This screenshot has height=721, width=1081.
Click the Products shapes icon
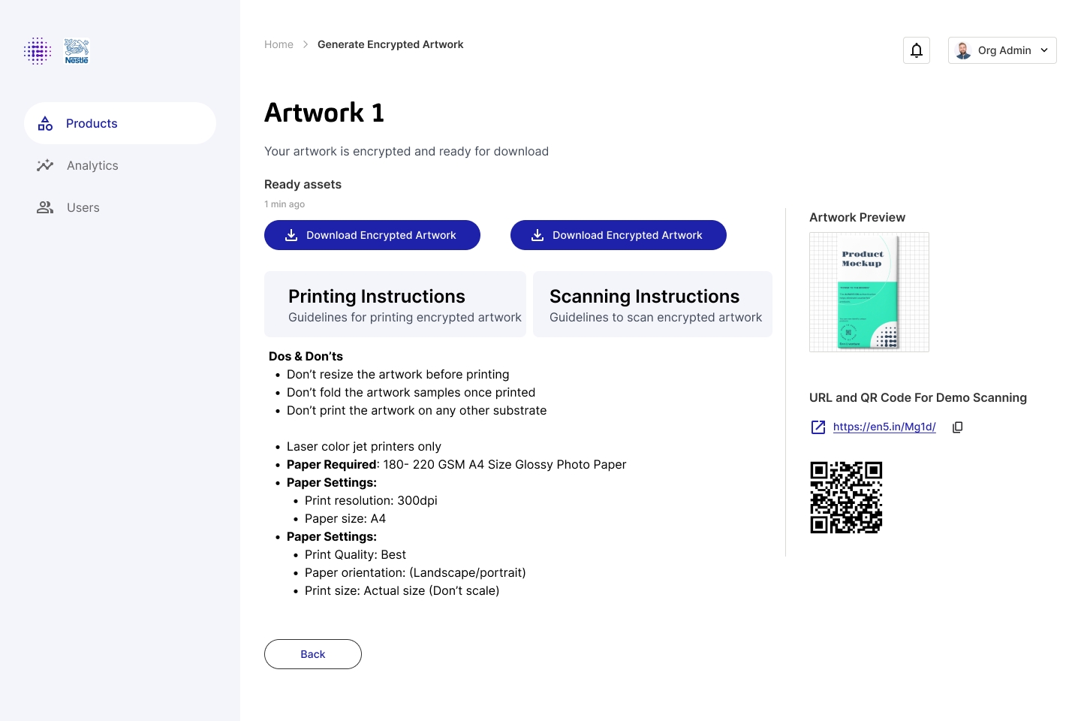(x=46, y=123)
